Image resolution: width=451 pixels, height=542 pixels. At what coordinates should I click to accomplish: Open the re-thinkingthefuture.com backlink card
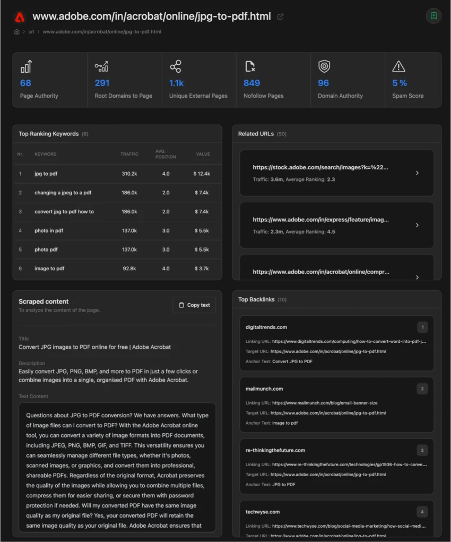tap(336, 466)
